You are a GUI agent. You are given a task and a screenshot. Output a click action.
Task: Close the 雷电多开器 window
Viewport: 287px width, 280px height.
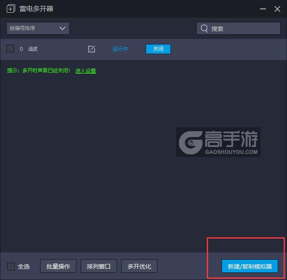[277, 9]
